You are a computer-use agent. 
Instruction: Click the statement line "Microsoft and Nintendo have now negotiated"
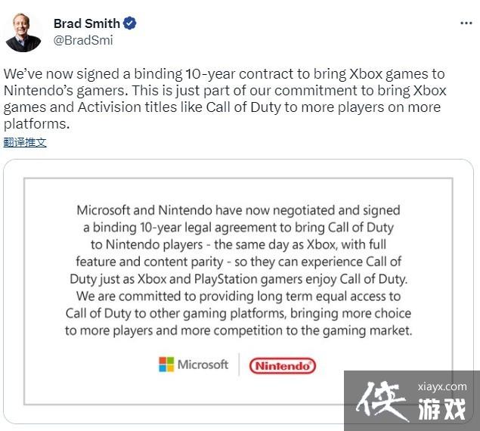point(238,210)
